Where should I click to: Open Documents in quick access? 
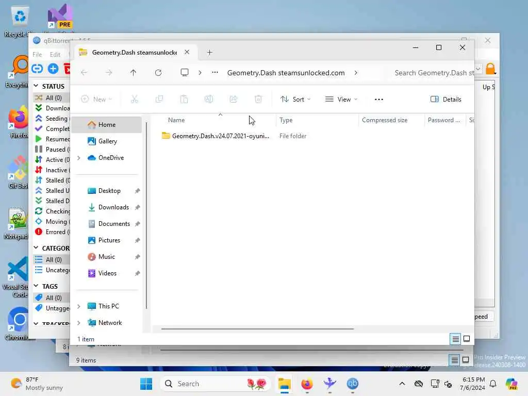click(x=107, y=224)
